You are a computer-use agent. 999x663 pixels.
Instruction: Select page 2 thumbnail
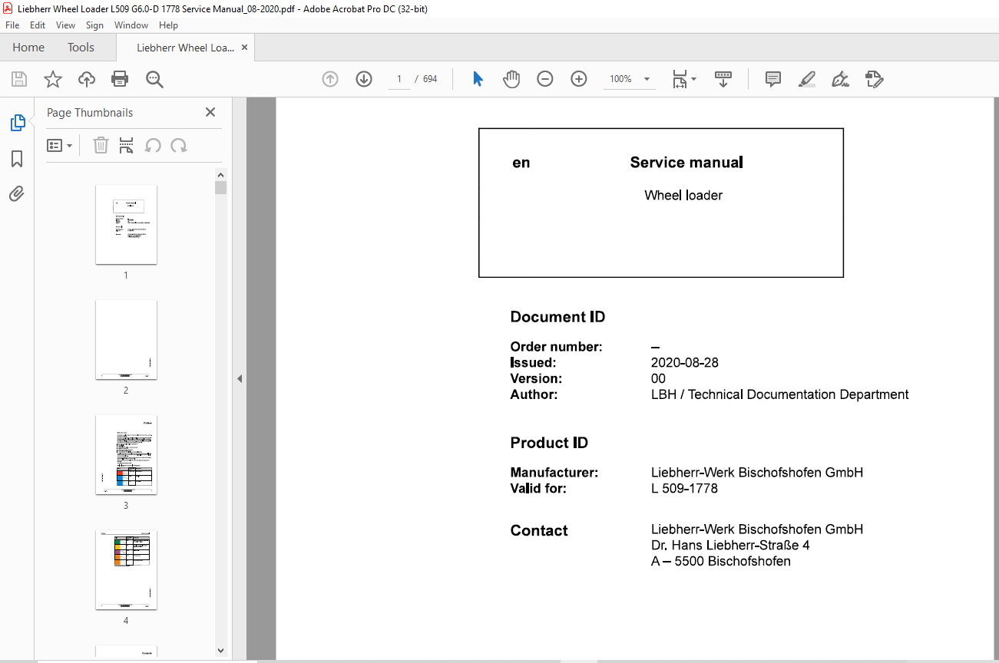tap(126, 340)
